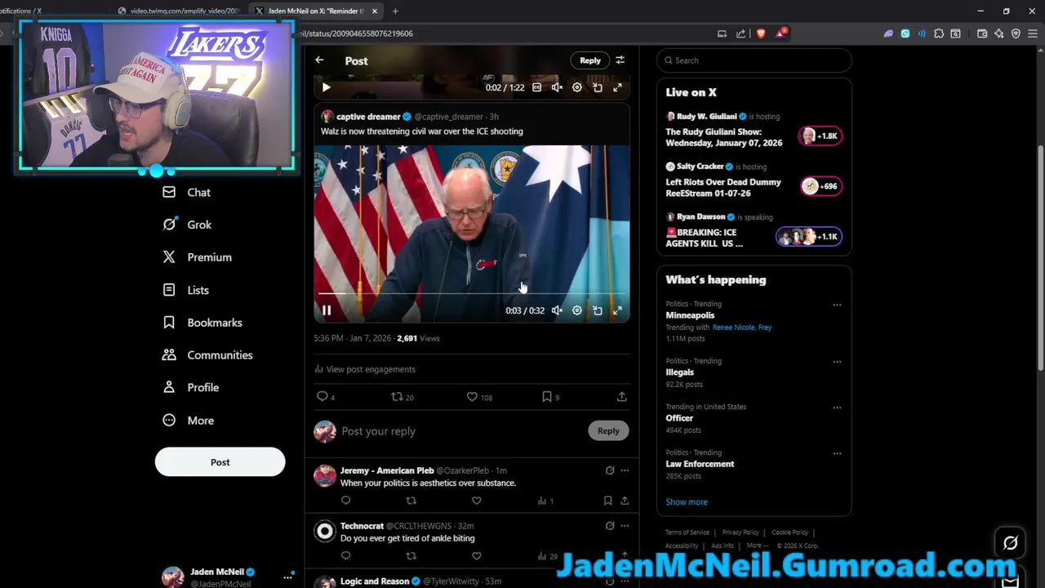The height and width of the screenshot is (588, 1045).
Task: Open account menu dots beside Jaden McNeil
Action: [287, 577]
